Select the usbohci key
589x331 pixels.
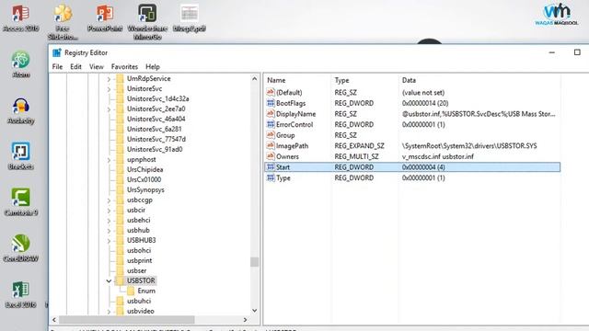pos(139,250)
